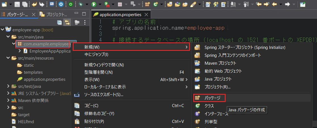Click the Save All icon
This screenshot has width=317, height=128.
point(25,4)
